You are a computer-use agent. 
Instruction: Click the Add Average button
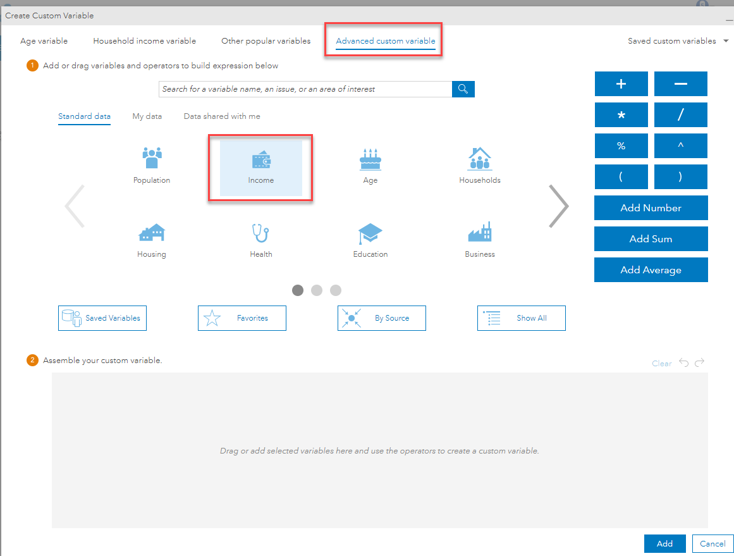(x=651, y=269)
